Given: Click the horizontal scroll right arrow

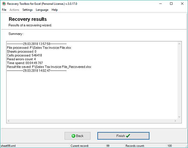Looking at the screenshot, I should pos(175,121).
